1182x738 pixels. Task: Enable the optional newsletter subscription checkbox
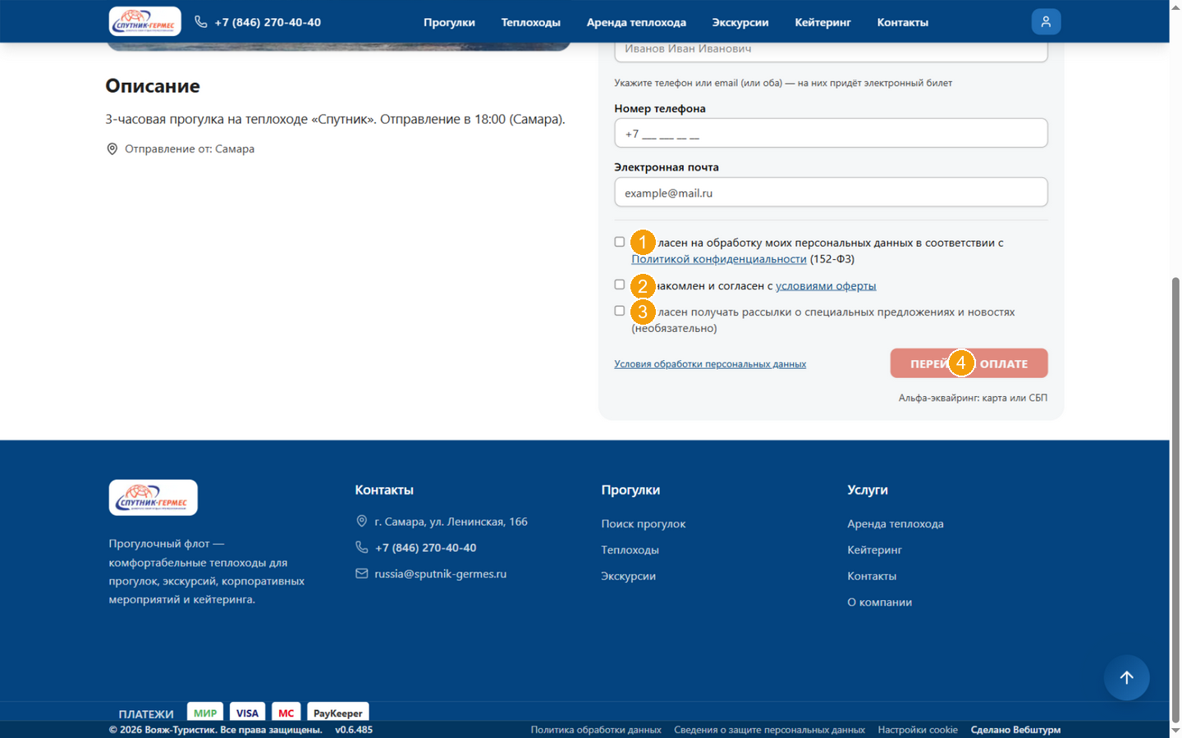point(620,311)
